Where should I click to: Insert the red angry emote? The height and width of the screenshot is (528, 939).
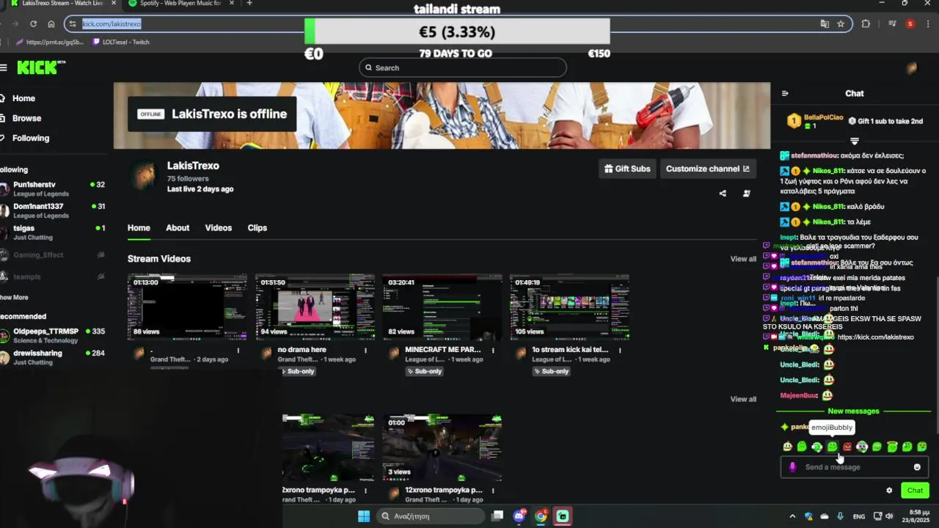[847, 447]
